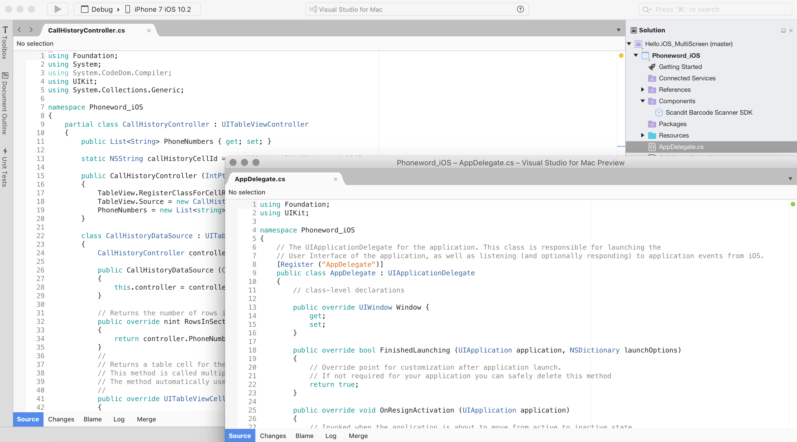Switch main editor to Source view
797x442 pixels.
(28, 419)
